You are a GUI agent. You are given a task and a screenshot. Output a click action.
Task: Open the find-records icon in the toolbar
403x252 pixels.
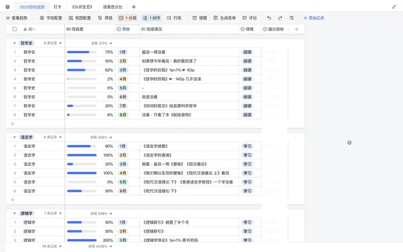click(x=292, y=18)
